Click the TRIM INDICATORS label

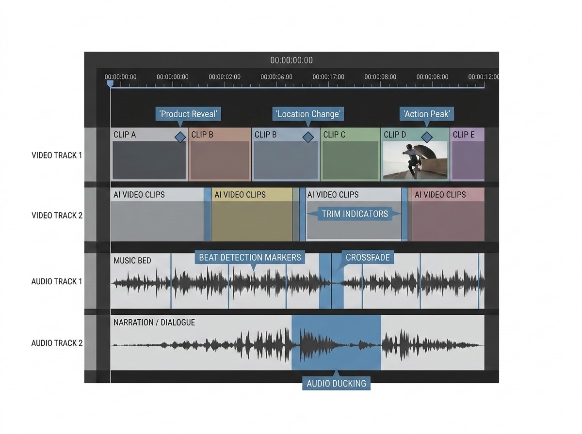coord(355,214)
